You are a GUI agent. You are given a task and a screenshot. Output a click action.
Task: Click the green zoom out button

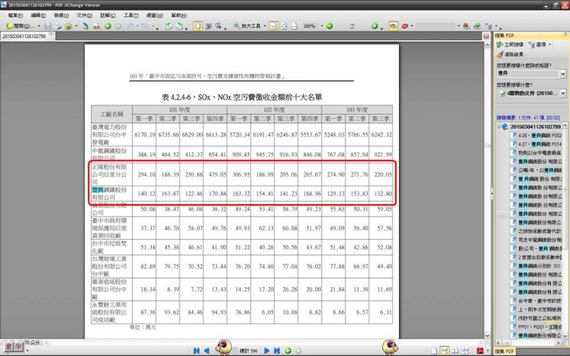pyautogui.click(x=329, y=26)
